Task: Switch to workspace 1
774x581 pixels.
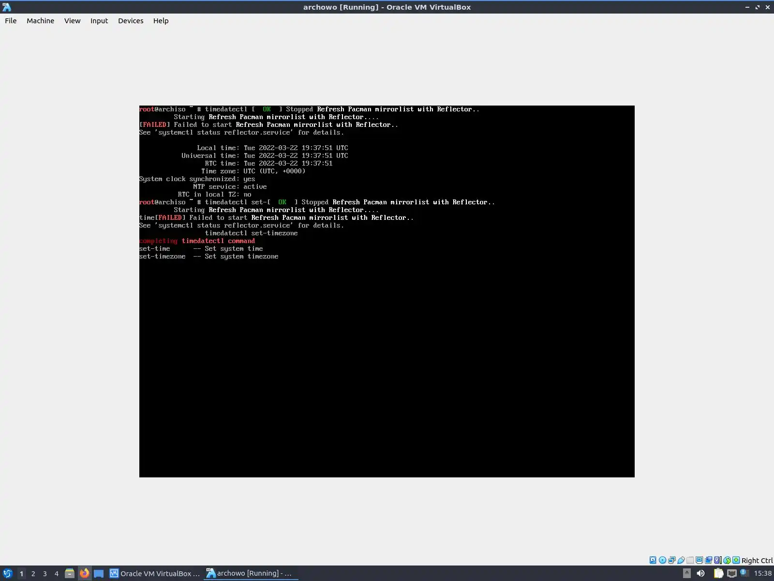Action: tap(21, 574)
